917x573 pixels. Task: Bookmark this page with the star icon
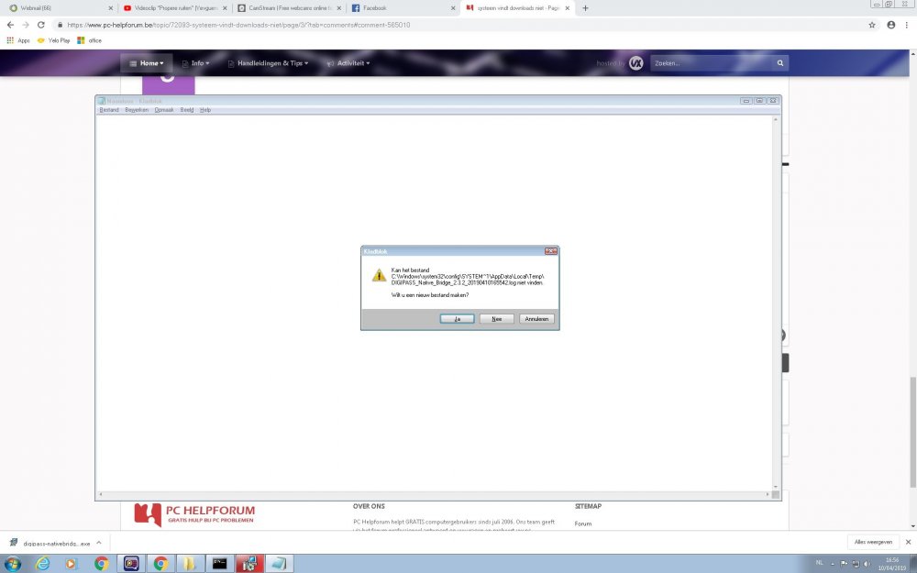[872, 25]
